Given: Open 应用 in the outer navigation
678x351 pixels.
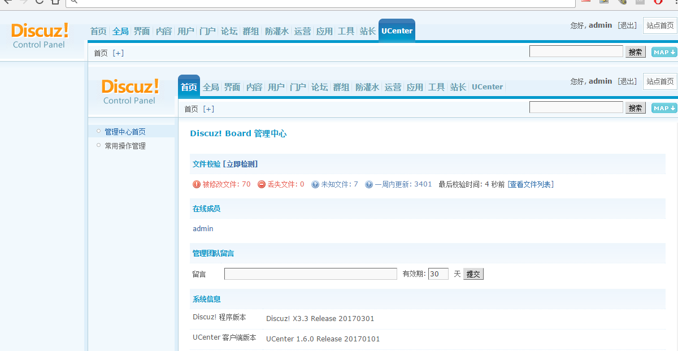Looking at the screenshot, I should pyautogui.click(x=324, y=31).
